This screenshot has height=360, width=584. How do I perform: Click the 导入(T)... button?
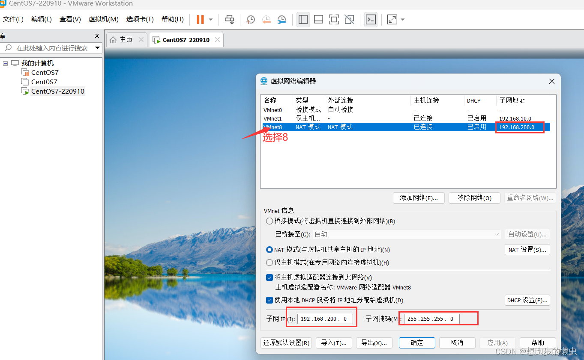coord(334,343)
